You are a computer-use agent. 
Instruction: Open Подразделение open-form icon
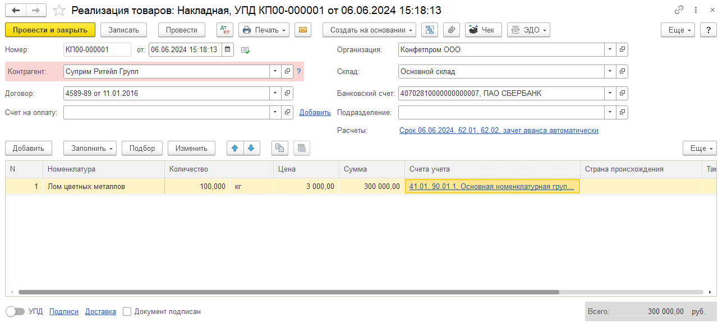622,112
